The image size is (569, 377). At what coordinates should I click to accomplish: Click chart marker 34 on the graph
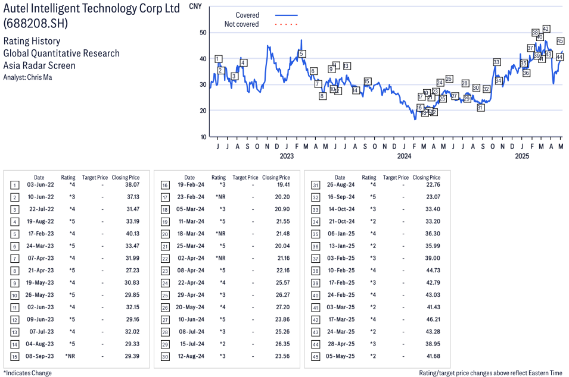[x=499, y=80]
